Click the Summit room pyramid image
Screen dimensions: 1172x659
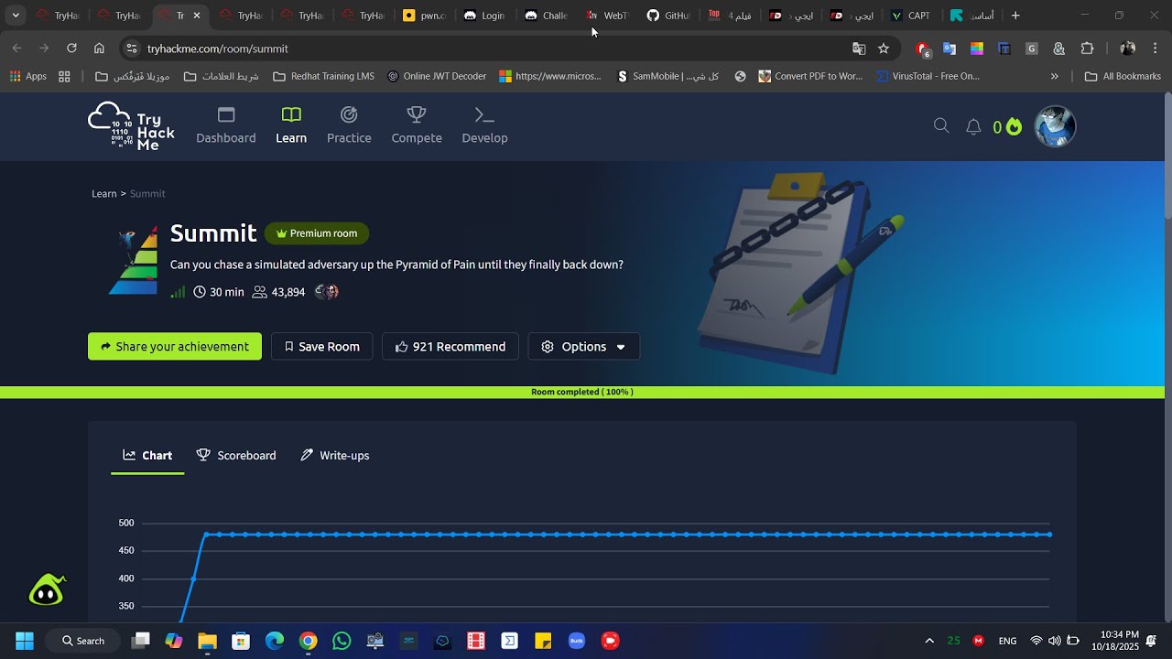tap(133, 260)
